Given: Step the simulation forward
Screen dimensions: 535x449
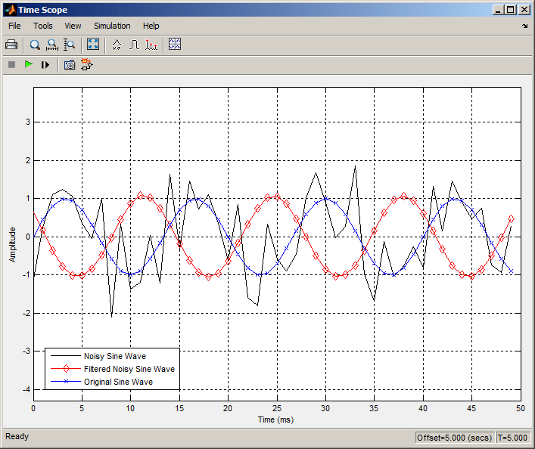Looking at the screenshot, I should pos(45,65).
